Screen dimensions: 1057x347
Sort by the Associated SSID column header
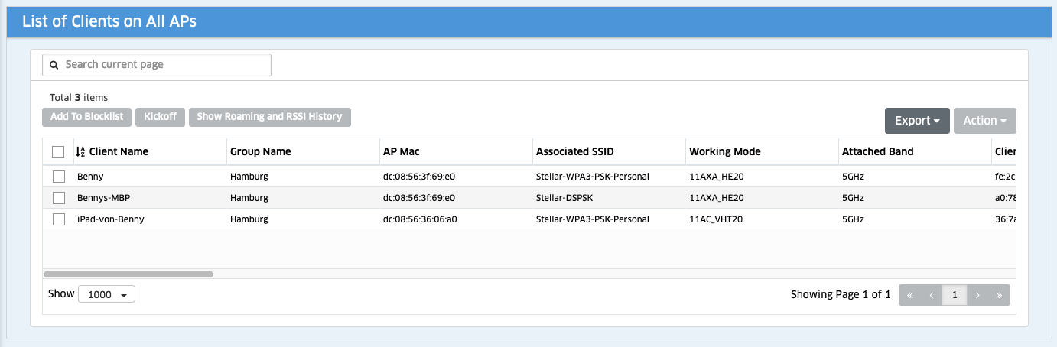[575, 151]
